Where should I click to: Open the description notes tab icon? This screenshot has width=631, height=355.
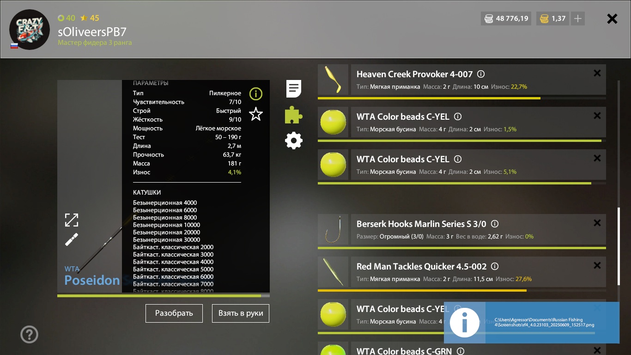tap(294, 88)
